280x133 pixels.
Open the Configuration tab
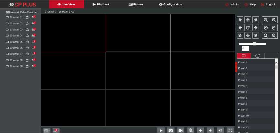(170, 5)
